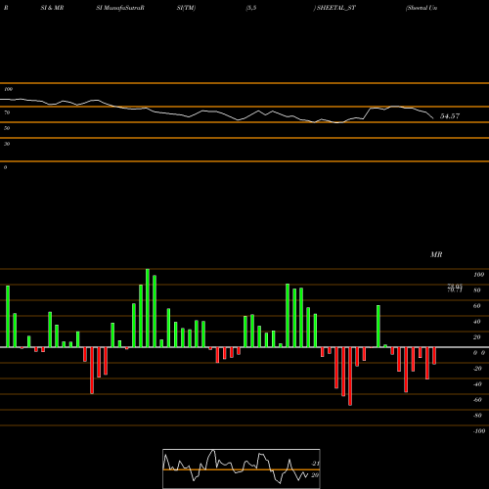The image size is (489, 489).
Task: Click the overlapping 78.05 / 70.71 value text
Action: (x=455, y=288)
